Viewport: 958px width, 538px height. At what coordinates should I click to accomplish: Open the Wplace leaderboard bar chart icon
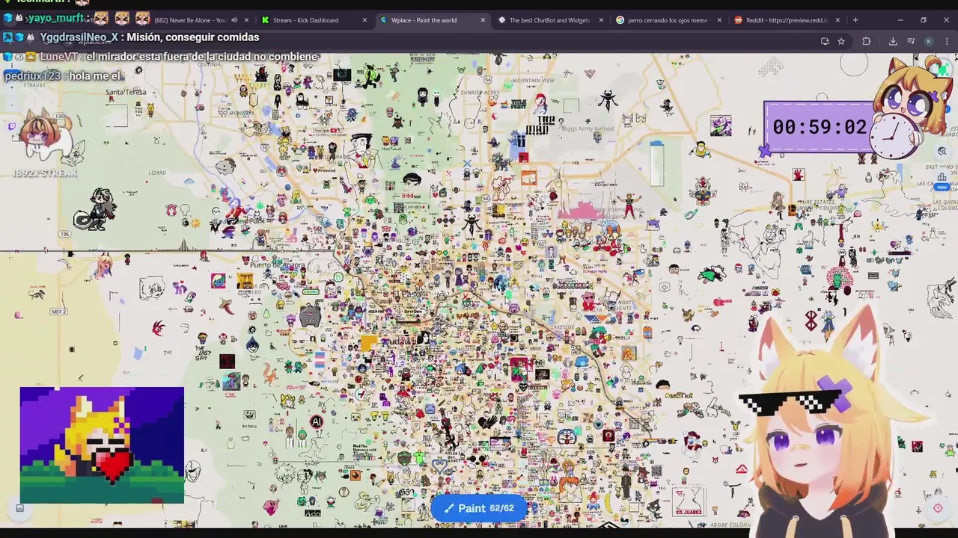(x=942, y=178)
